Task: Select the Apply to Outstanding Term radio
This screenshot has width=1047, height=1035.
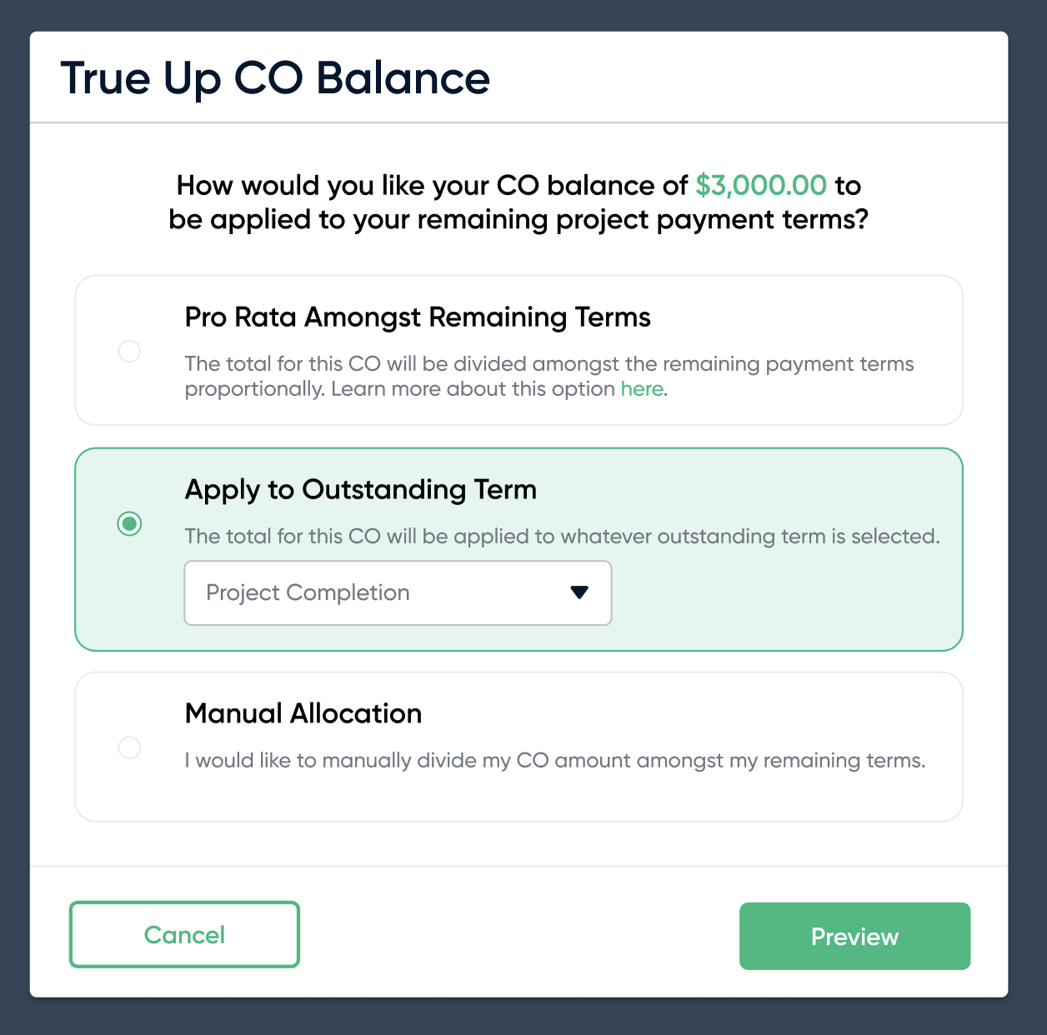Action: pyautogui.click(x=129, y=523)
